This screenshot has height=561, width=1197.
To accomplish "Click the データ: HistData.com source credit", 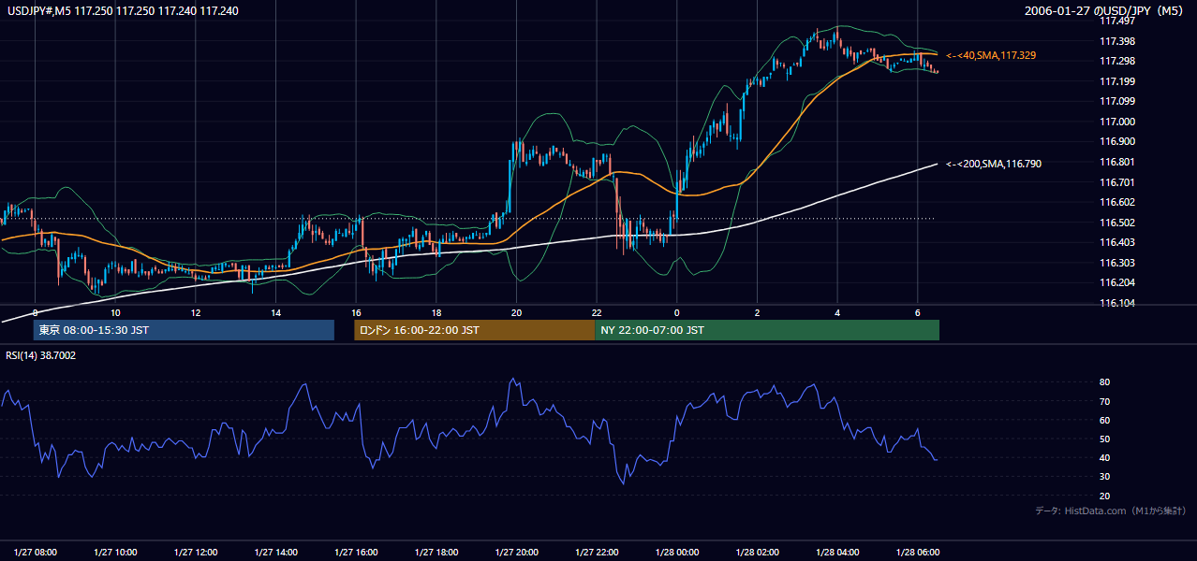I will 1111,511.
